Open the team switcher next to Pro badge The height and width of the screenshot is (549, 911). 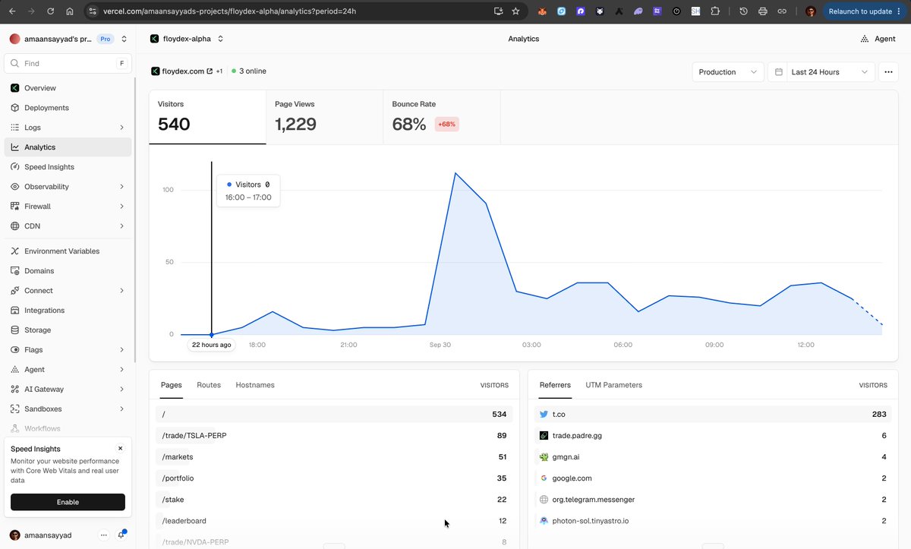124,39
